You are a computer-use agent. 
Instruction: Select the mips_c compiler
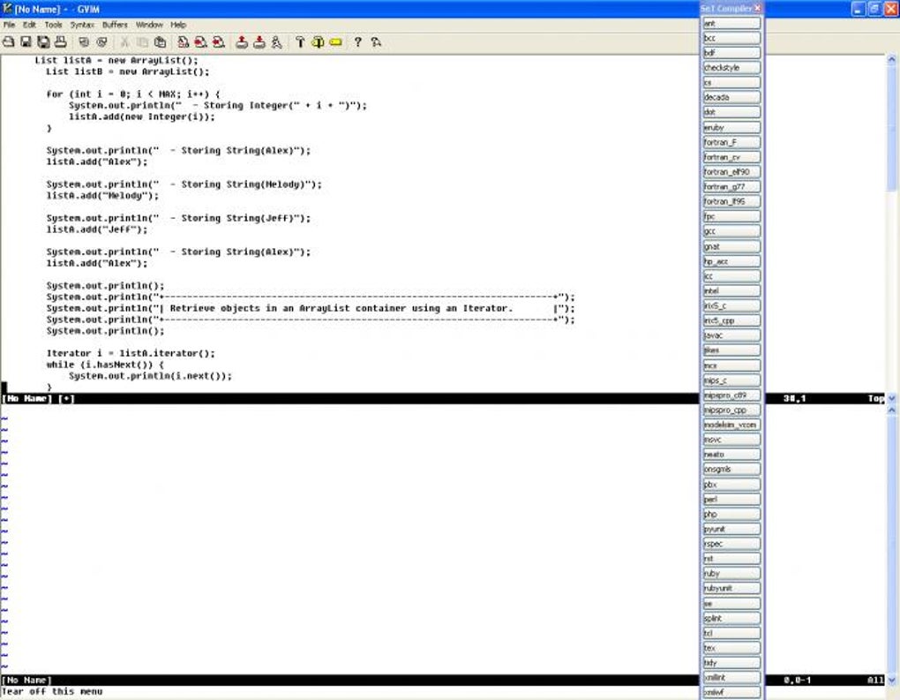(731, 380)
